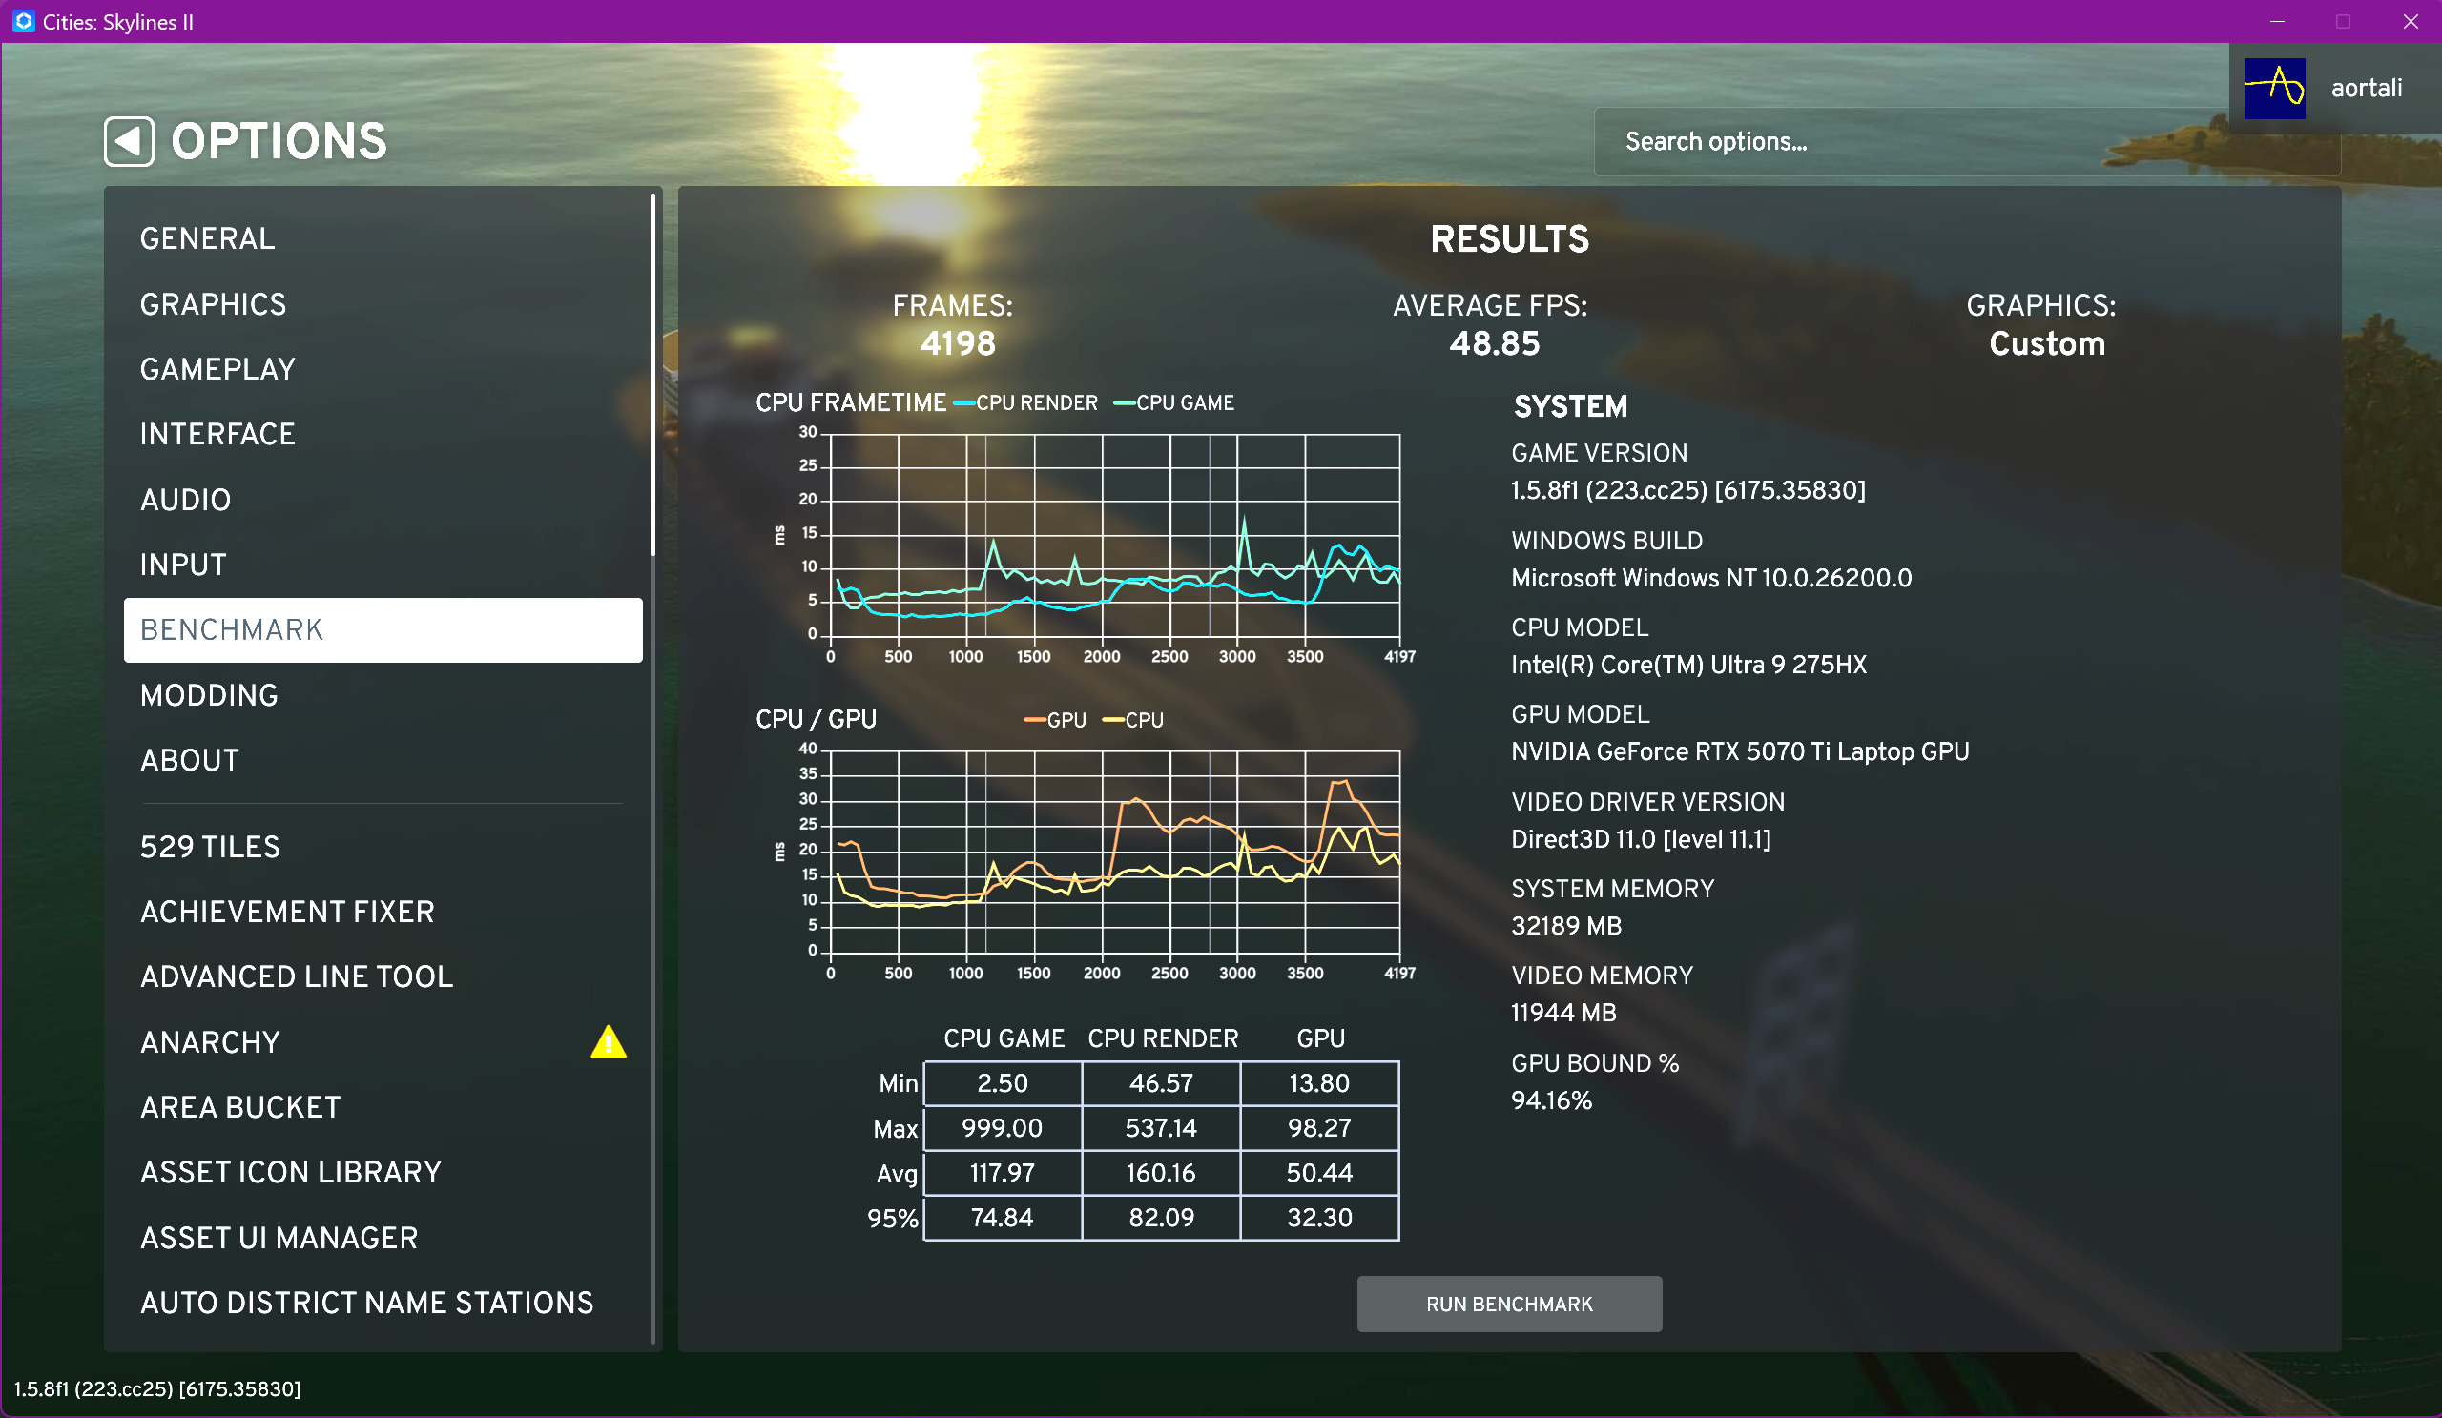Click the Anarchy warning triangle icon
The height and width of the screenshot is (1418, 2442).
609,1042
